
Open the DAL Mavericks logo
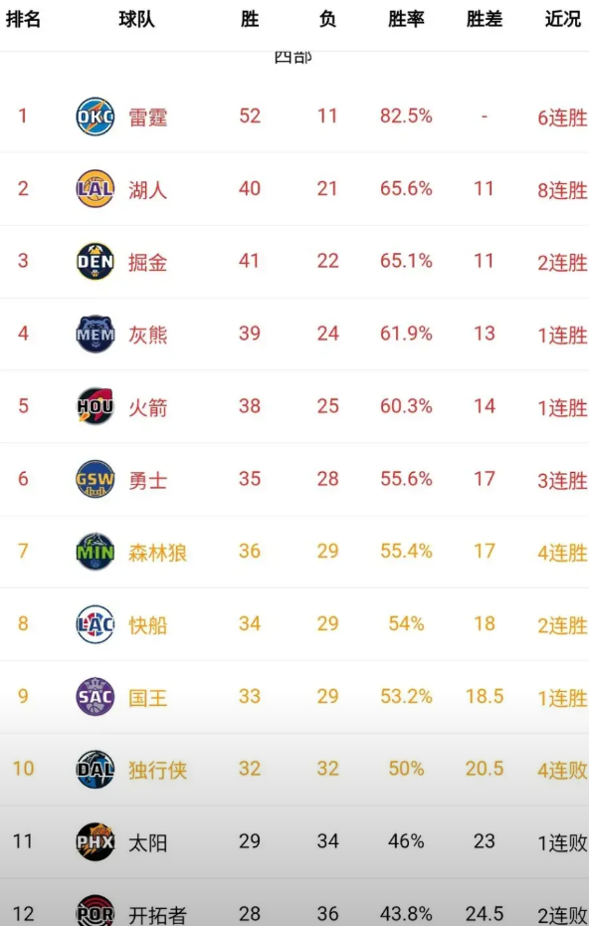click(96, 770)
